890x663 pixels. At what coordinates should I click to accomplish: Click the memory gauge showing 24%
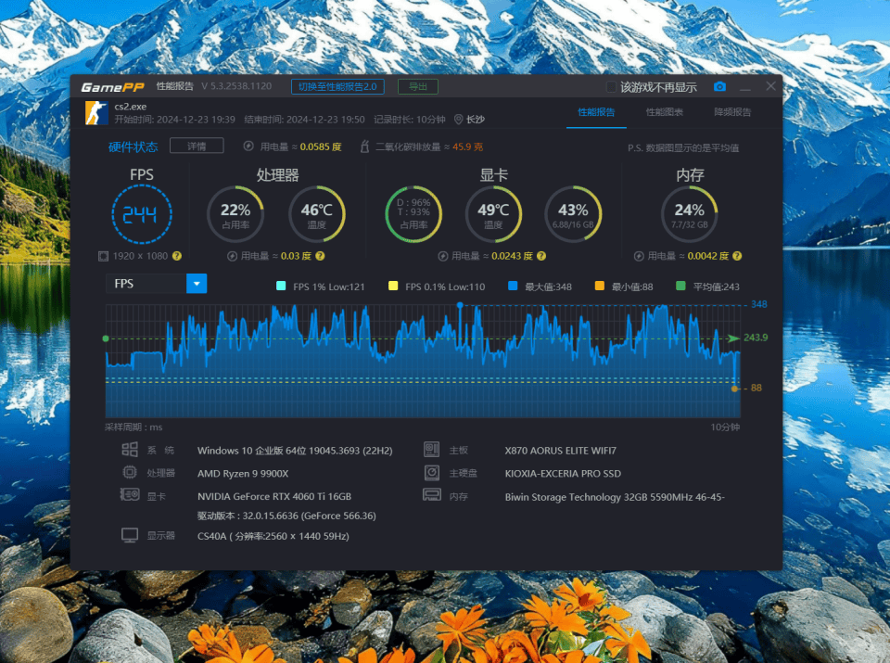[690, 214]
